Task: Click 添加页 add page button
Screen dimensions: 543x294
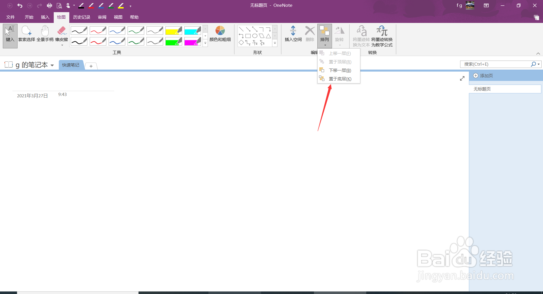Action: pos(483,76)
